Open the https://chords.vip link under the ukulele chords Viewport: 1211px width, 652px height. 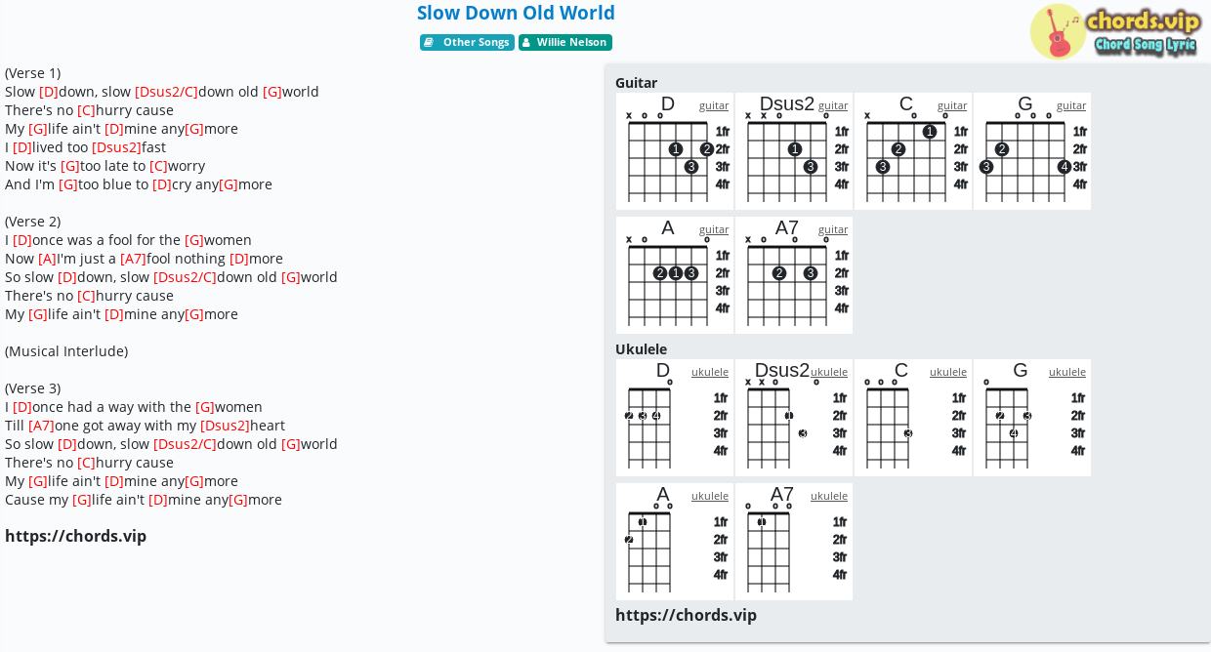point(686,615)
